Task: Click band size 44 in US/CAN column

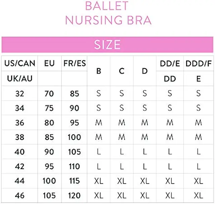Action: pyautogui.click(x=20, y=181)
